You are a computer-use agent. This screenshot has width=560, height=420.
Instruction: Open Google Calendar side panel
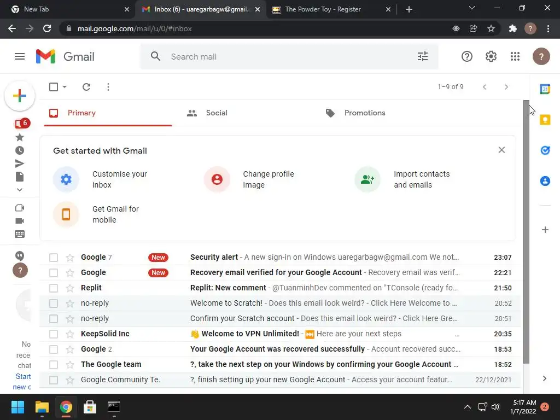point(545,89)
